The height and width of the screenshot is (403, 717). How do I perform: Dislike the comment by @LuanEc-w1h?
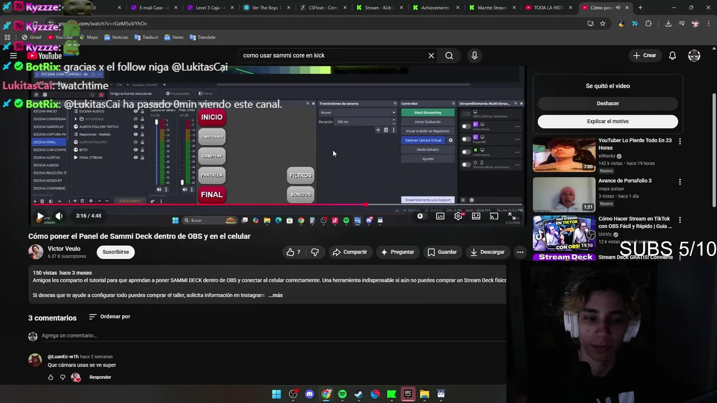point(63,377)
